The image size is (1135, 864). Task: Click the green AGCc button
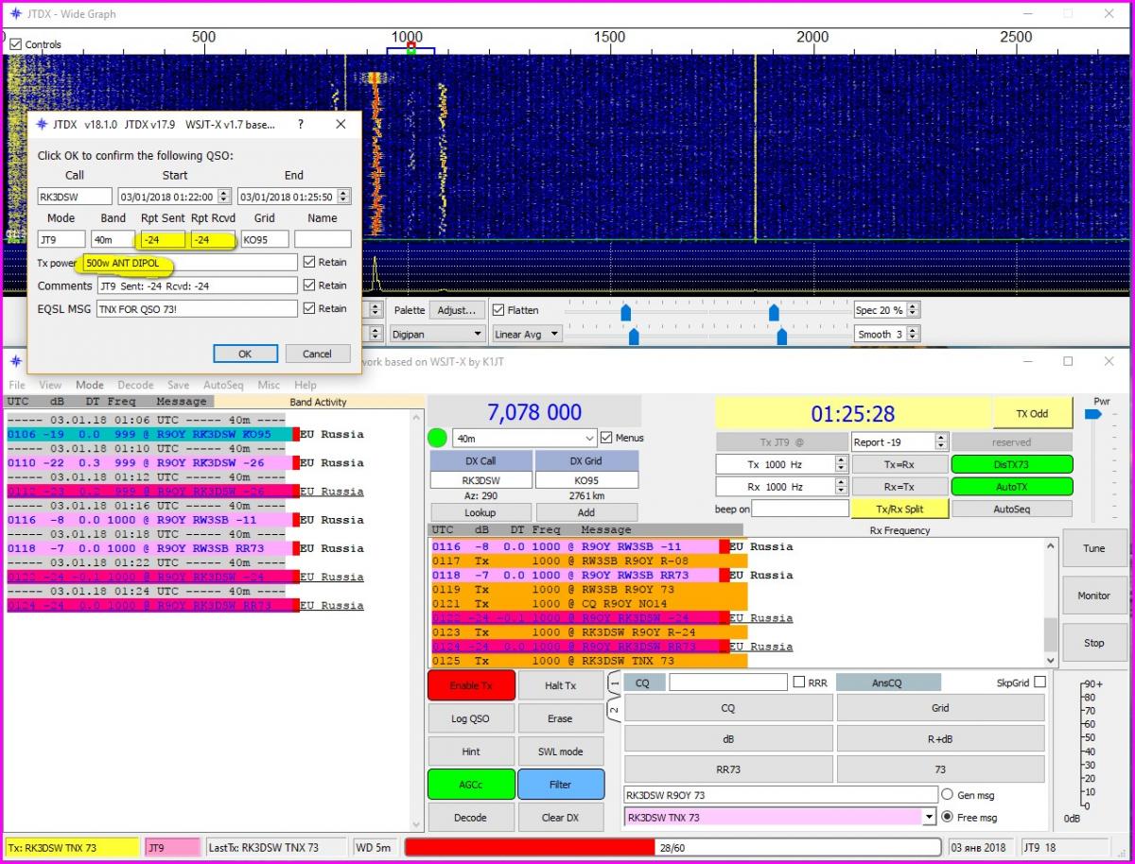point(471,784)
